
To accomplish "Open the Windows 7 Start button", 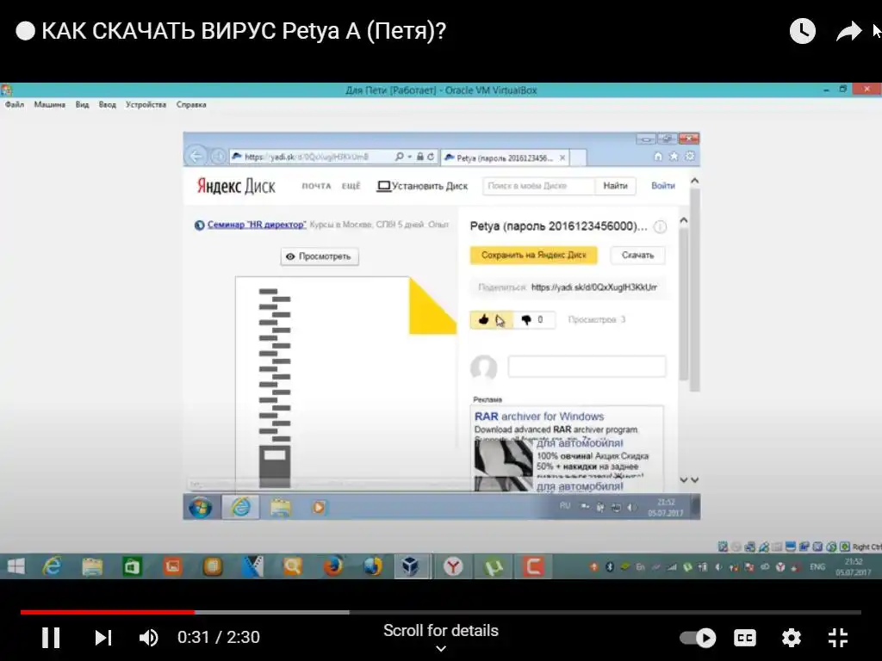I will 201,508.
